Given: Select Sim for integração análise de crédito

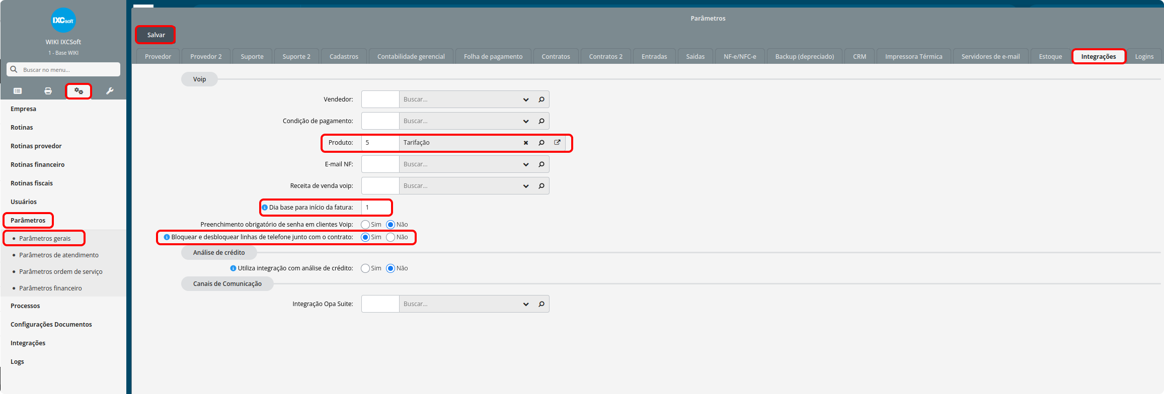Looking at the screenshot, I should (365, 268).
